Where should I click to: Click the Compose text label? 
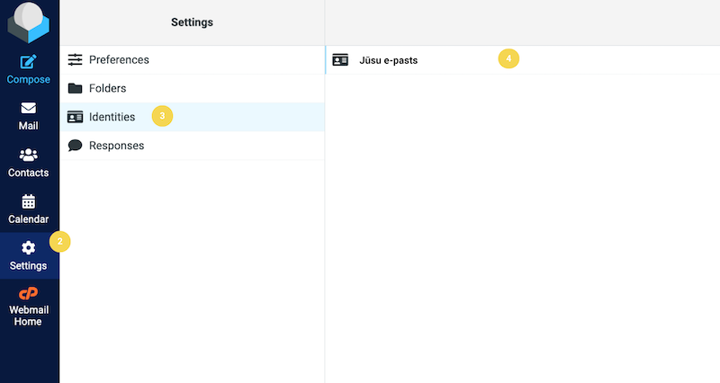[29, 79]
